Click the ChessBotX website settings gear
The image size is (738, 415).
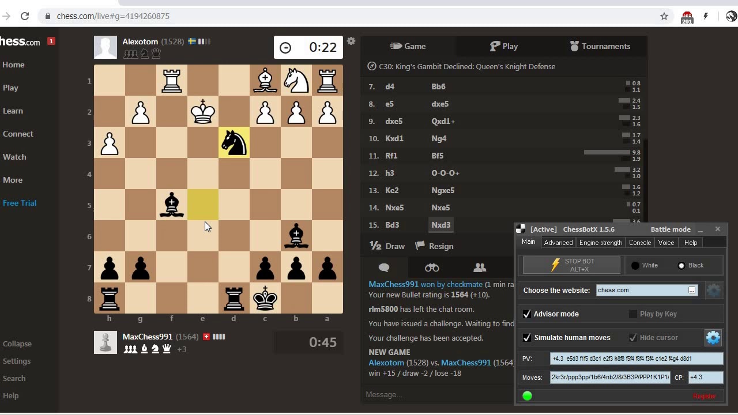click(713, 290)
